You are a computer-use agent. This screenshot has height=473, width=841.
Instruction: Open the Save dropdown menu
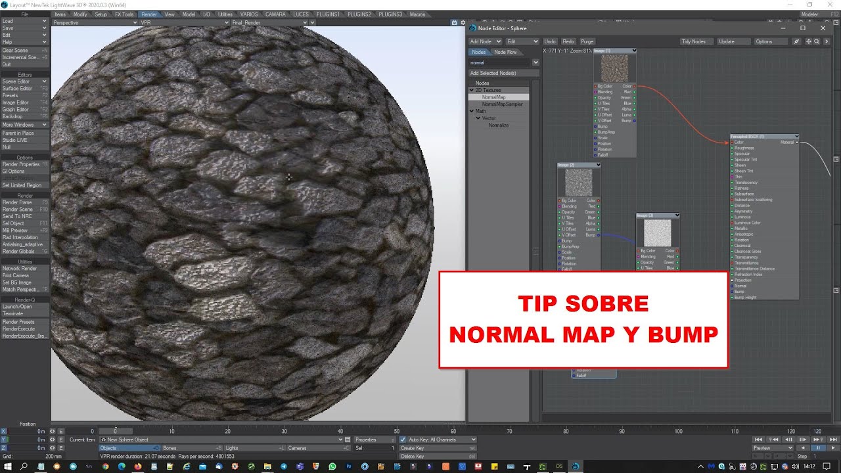click(x=24, y=28)
